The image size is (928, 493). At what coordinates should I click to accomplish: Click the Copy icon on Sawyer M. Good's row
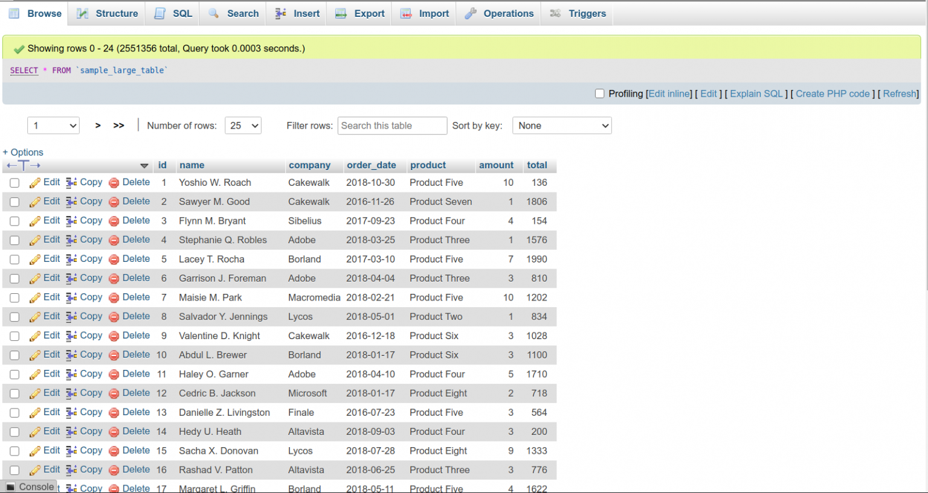pyautogui.click(x=72, y=202)
